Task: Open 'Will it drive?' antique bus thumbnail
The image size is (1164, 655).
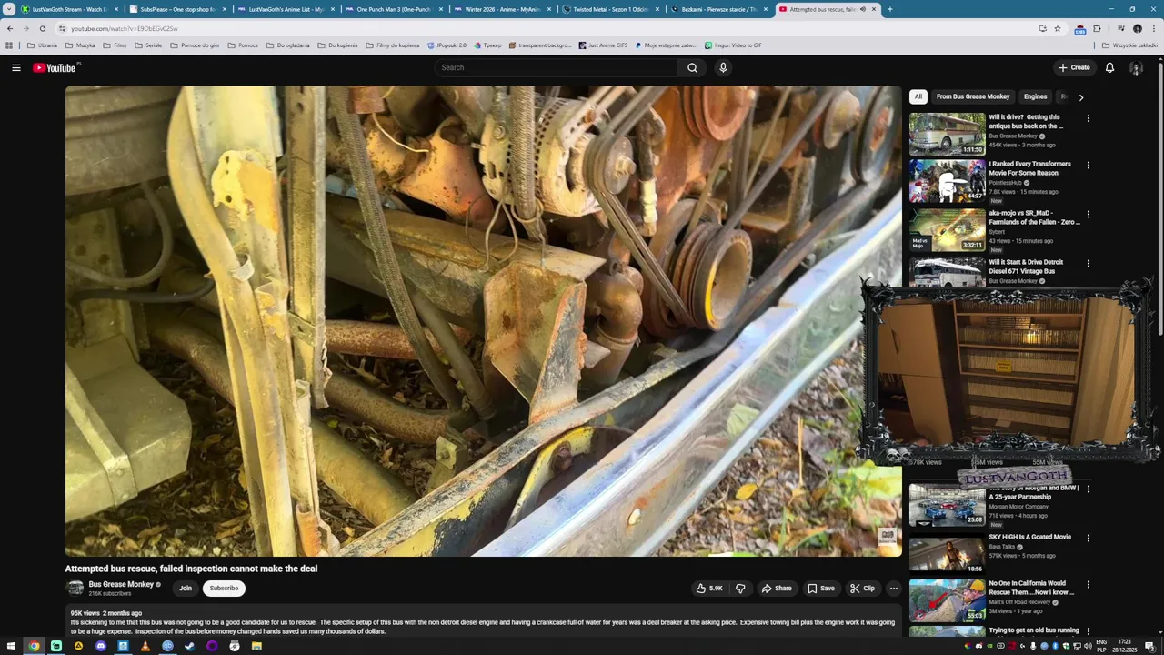Action: [x=947, y=133]
